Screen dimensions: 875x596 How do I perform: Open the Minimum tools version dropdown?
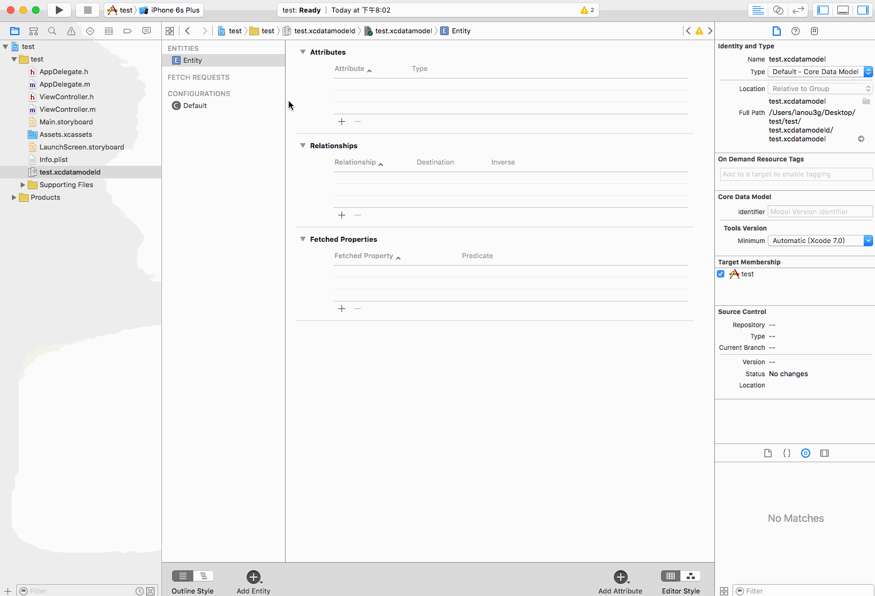click(820, 241)
